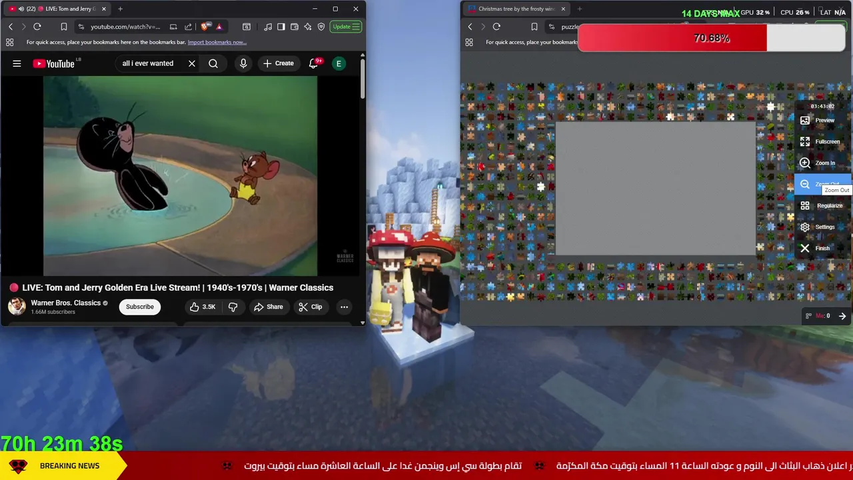The height and width of the screenshot is (480, 853).
Task: Open apps grid icon in puzzle window bookmarks bar
Action: pyautogui.click(x=469, y=42)
